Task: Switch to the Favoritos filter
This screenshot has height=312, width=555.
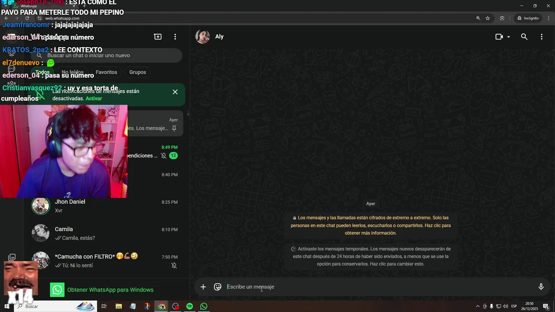Action: (106, 72)
